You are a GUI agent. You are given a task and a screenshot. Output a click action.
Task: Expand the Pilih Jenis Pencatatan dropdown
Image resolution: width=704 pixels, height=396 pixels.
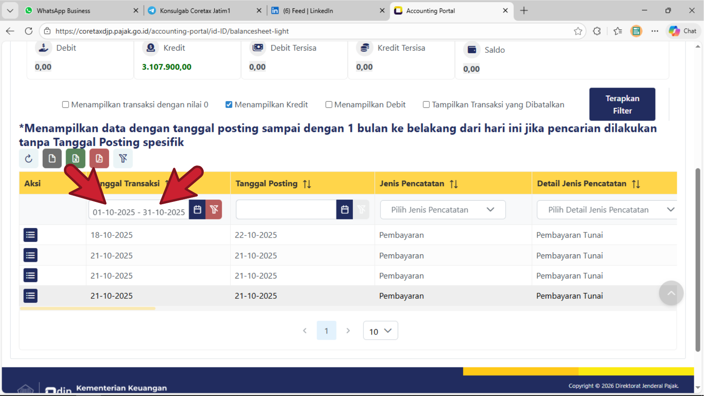443,210
